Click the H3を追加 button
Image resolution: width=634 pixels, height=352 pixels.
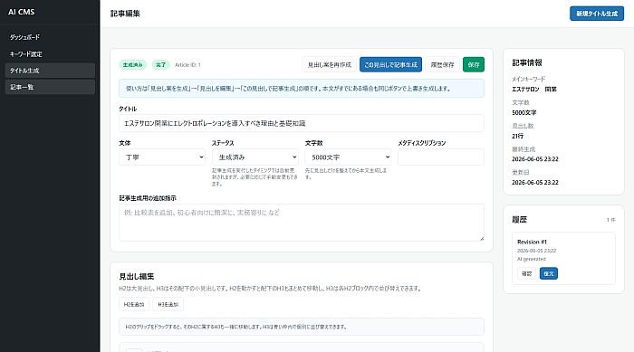pos(168,304)
